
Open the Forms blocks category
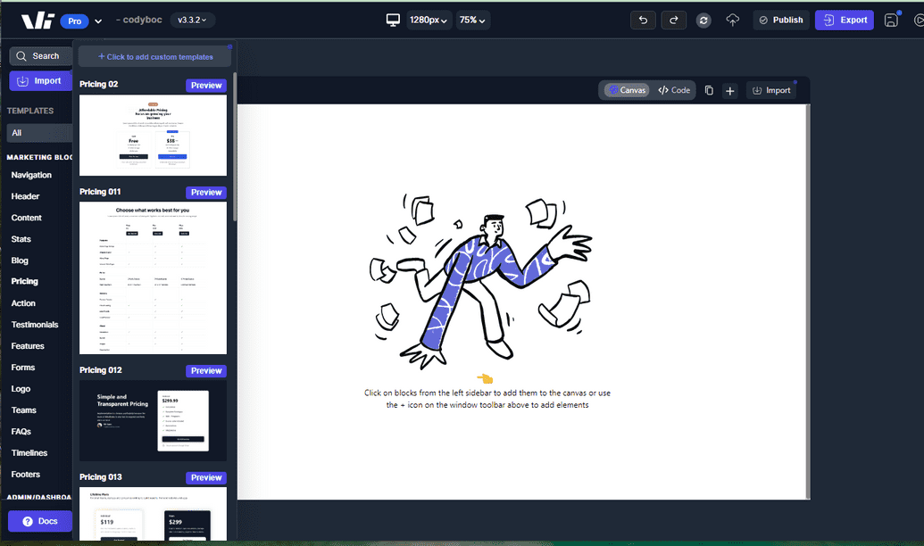(23, 368)
